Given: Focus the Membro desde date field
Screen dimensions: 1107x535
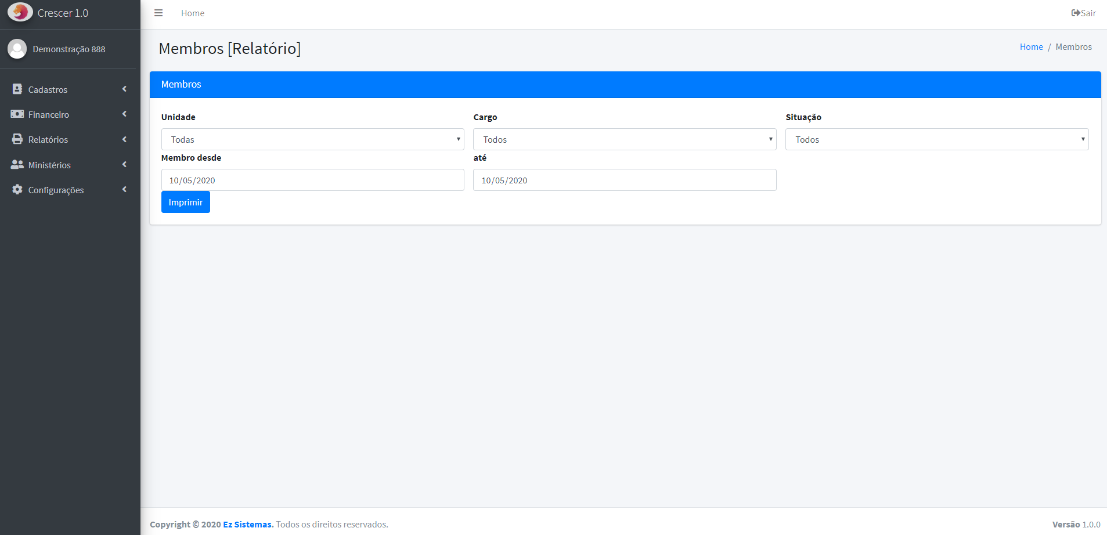Looking at the screenshot, I should pos(312,180).
